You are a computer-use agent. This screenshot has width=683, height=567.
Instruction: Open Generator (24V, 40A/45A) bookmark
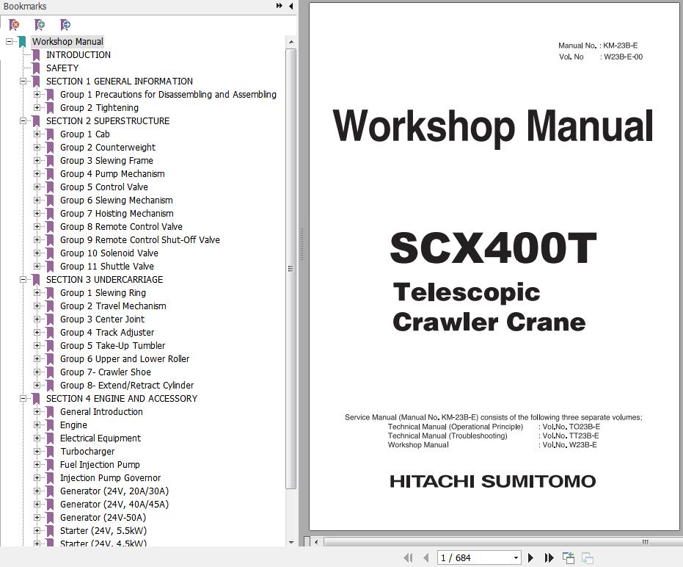(114, 505)
